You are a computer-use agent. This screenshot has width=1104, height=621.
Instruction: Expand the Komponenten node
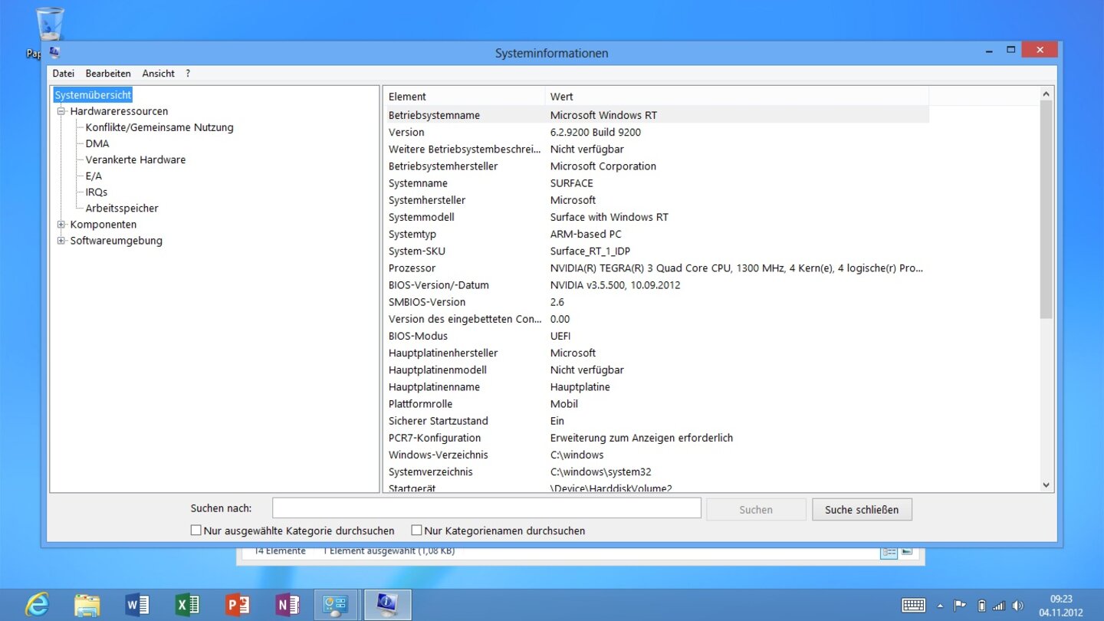pos(61,225)
